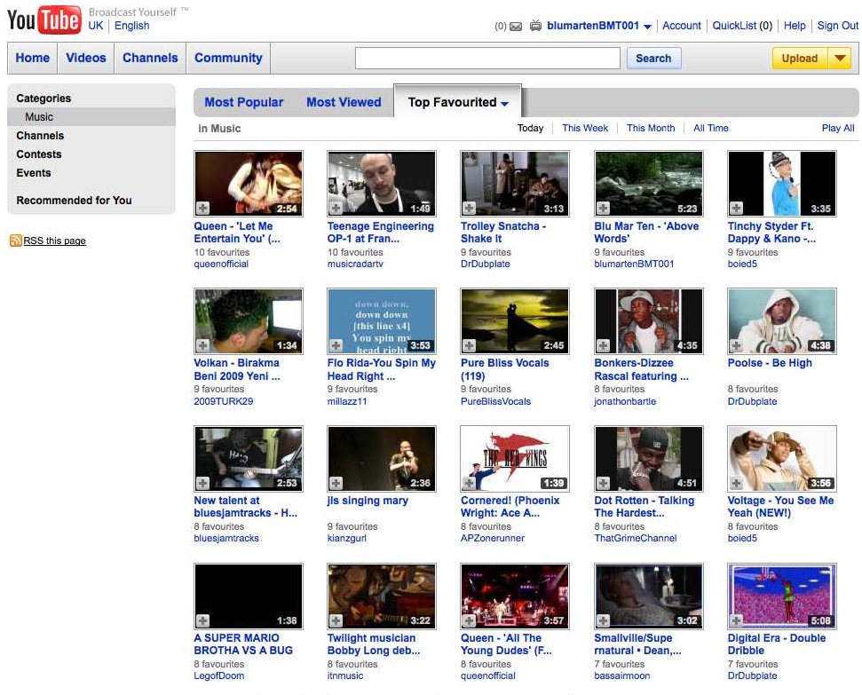Viewport: 862px width, 695px height.
Task: Open Channels in the left sidebar
Action: [x=40, y=136]
